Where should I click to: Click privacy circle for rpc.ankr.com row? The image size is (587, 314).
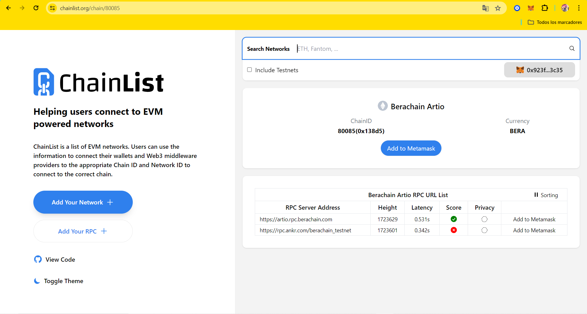(x=485, y=230)
